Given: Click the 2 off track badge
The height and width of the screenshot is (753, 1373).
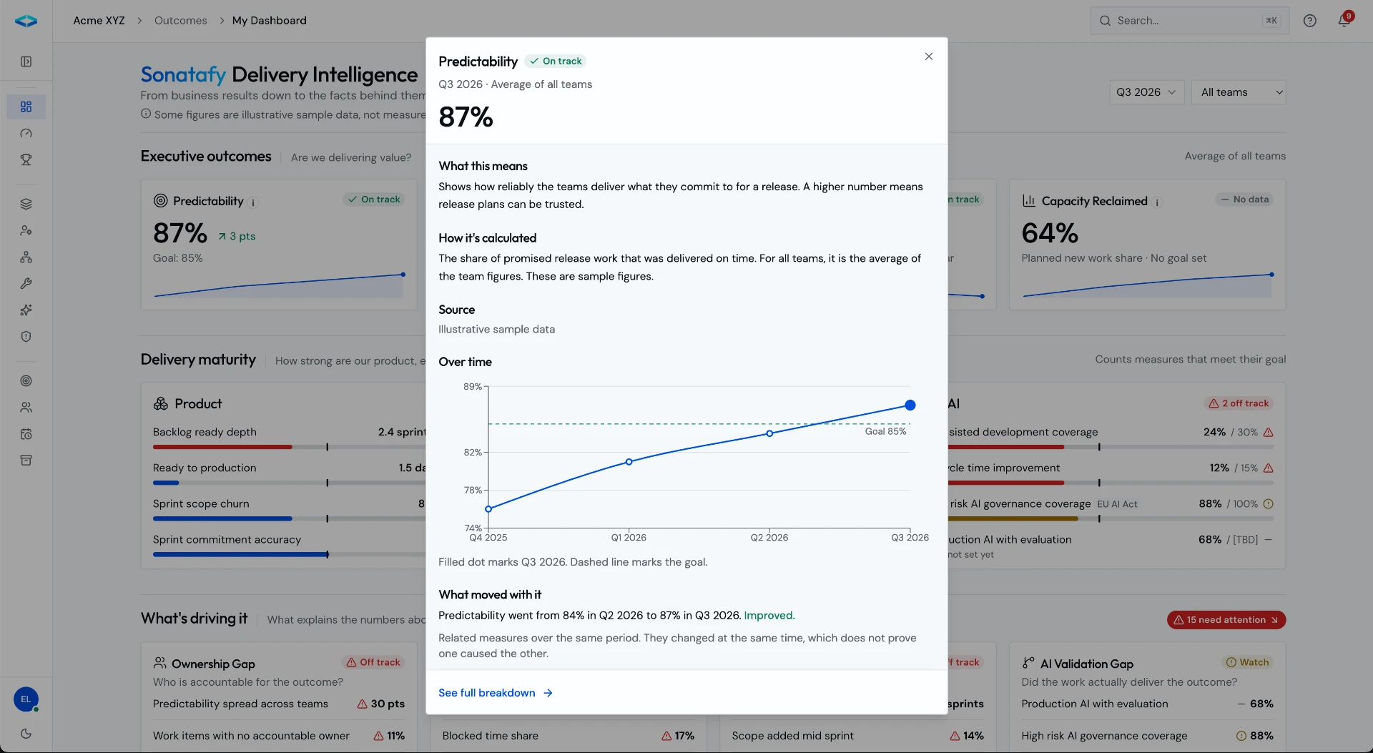Looking at the screenshot, I should point(1239,403).
